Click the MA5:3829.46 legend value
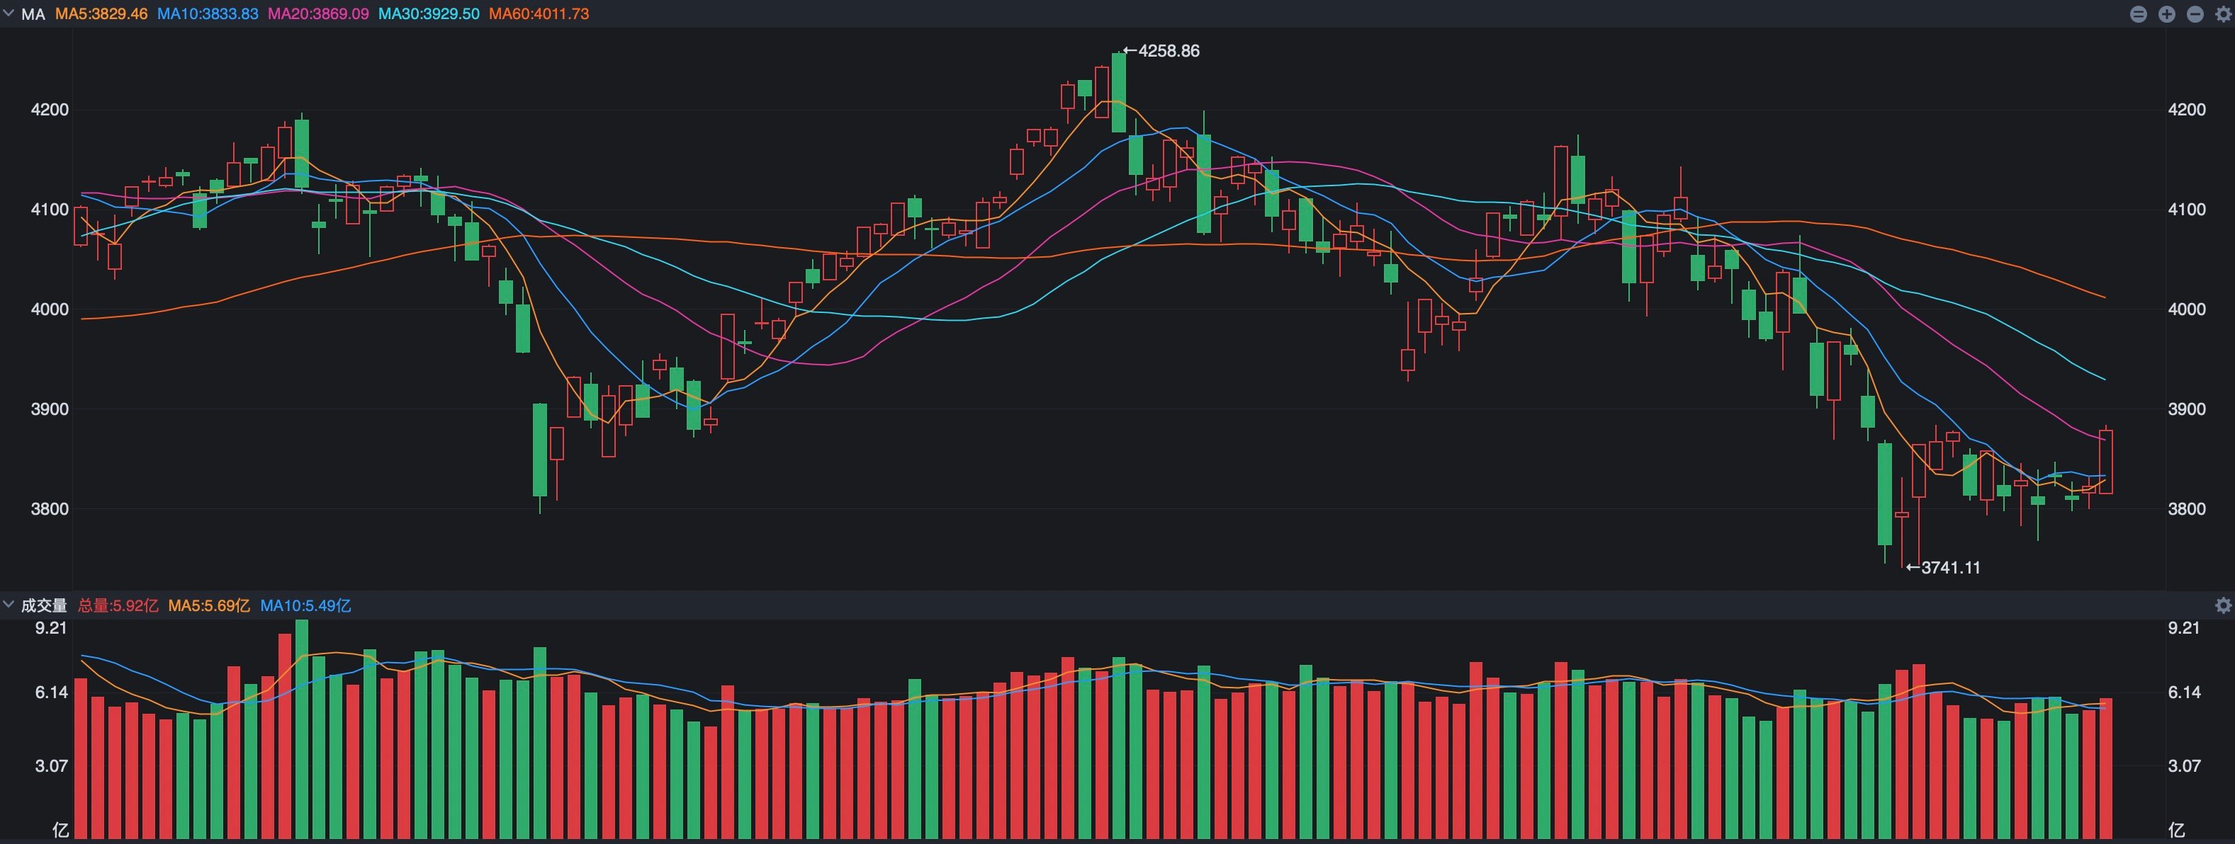Screen dimensions: 2235x844 (101, 14)
